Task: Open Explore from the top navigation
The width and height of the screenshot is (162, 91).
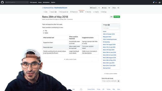Action: click(x=53, y=2)
